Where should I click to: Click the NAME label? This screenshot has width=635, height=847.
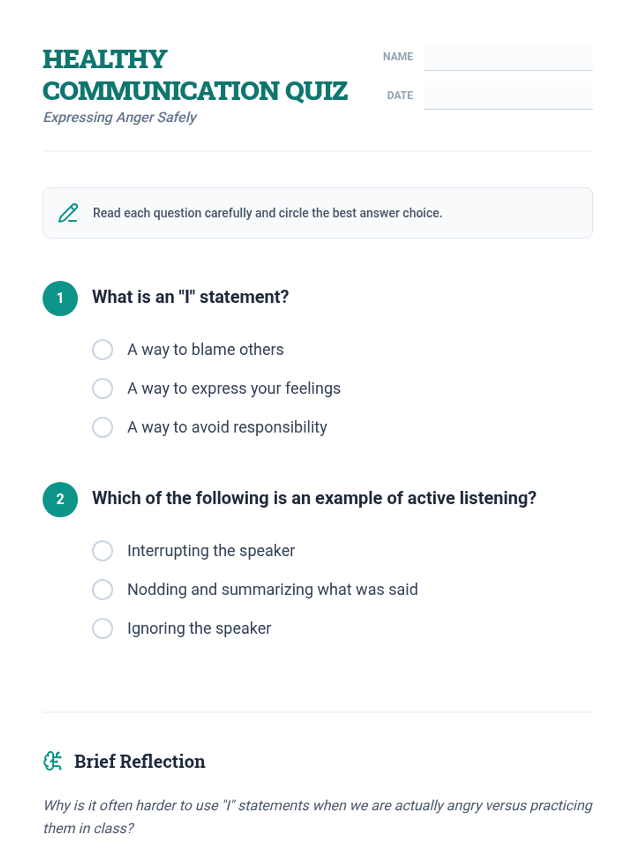(398, 57)
